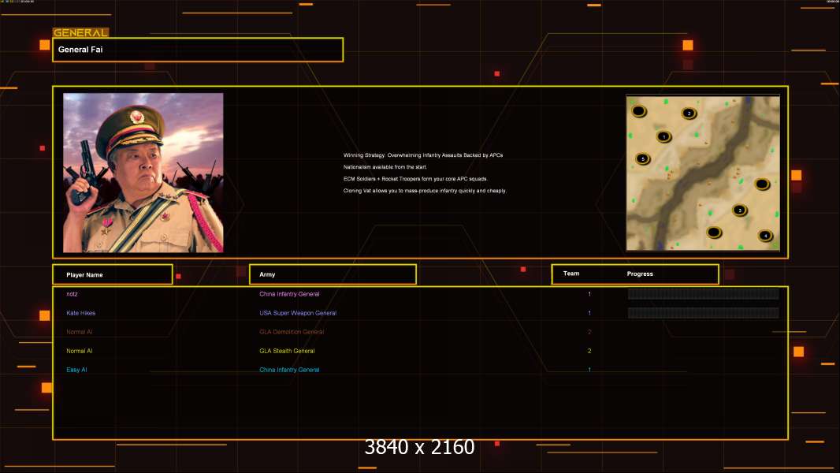Click notz's loading progress bar

[704, 293]
